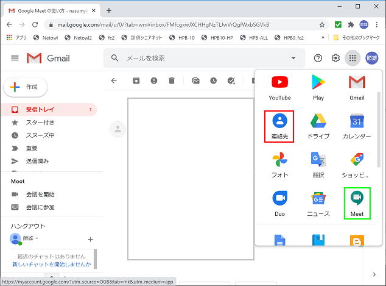Navigate back in browser
The height and width of the screenshot is (286, 386).
9,24
